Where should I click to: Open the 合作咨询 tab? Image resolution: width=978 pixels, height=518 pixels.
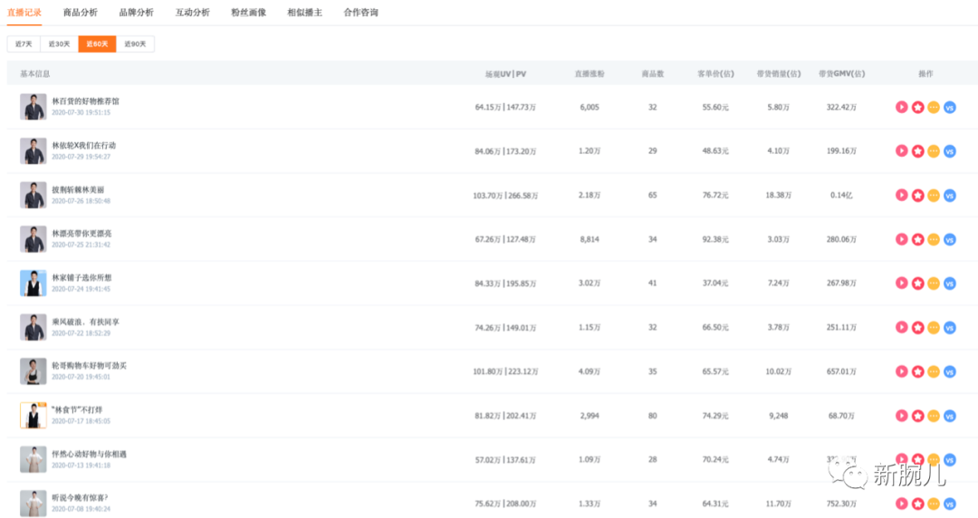click(360, 13)
